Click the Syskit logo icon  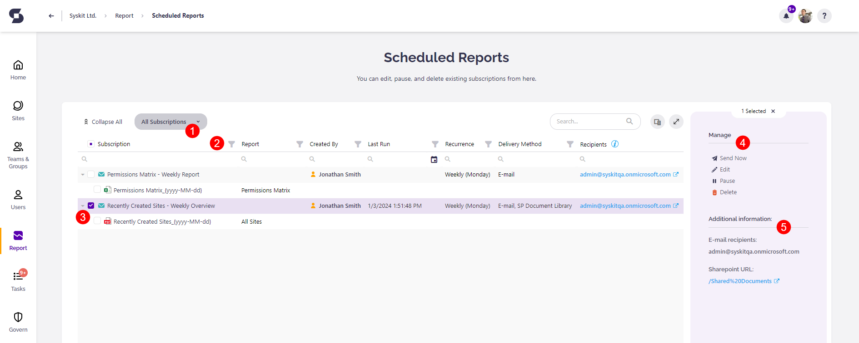pyautogui.click(x=16, y=16)
